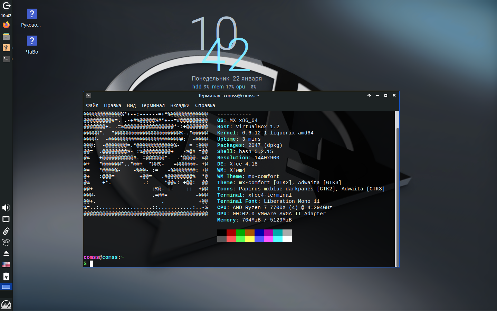Open the battery power manager icon
The image size is (497, 311).
coord(6,276)
